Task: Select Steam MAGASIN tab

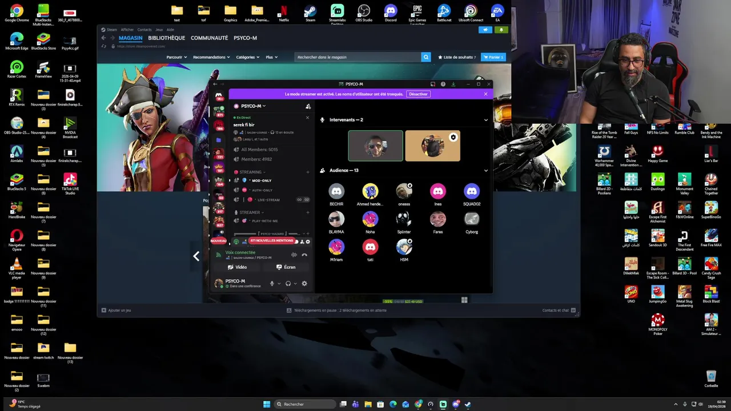Action: pos(130,38)
